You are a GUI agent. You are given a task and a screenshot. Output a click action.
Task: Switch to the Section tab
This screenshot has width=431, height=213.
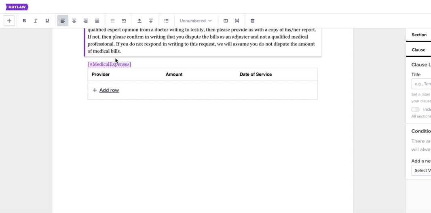pyautogui.click(x=419, y=35)
